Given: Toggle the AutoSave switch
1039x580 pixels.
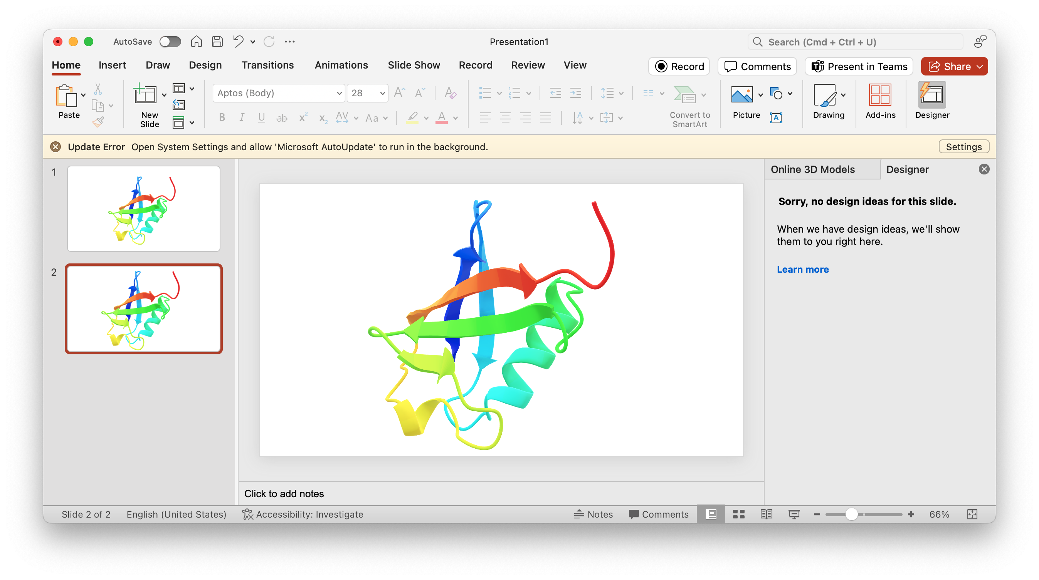Looking at the screenshot, I should [x=170, y=42].
